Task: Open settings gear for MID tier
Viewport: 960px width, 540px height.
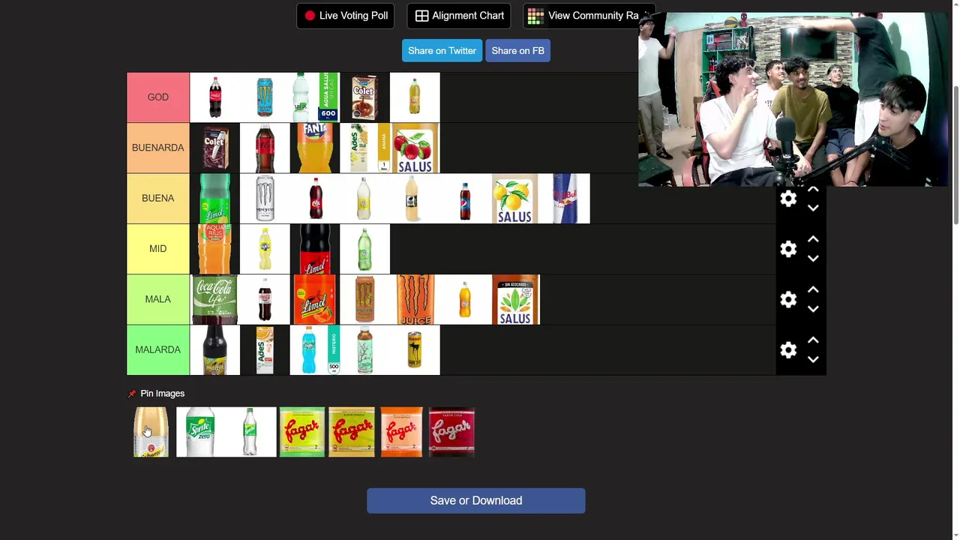Action: (x=788, y=249)
